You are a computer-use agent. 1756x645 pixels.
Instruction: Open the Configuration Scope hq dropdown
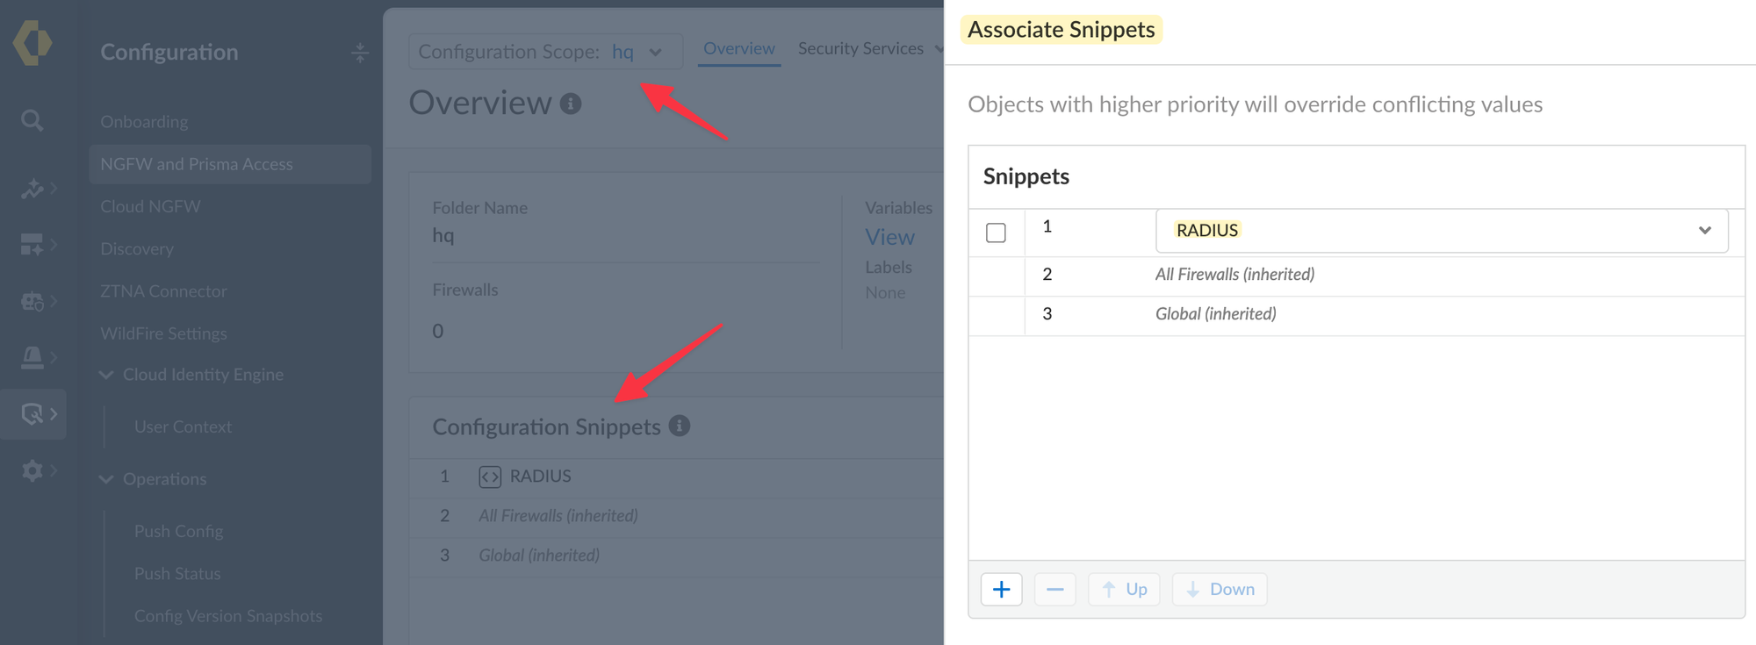(545, 52)
